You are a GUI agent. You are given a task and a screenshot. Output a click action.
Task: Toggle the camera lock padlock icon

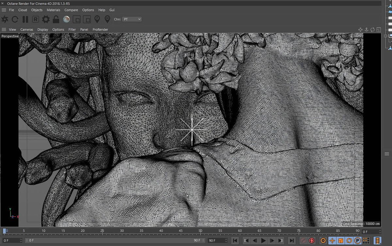tap(56, 19)
